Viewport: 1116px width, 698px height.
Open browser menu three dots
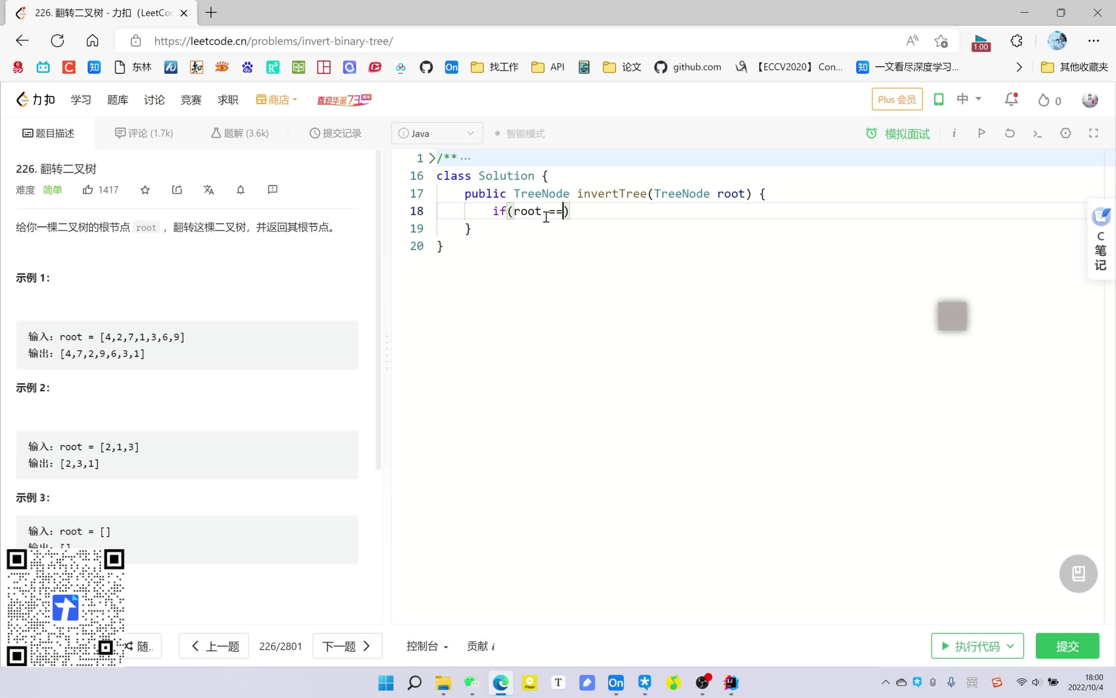coord(1093,41)
